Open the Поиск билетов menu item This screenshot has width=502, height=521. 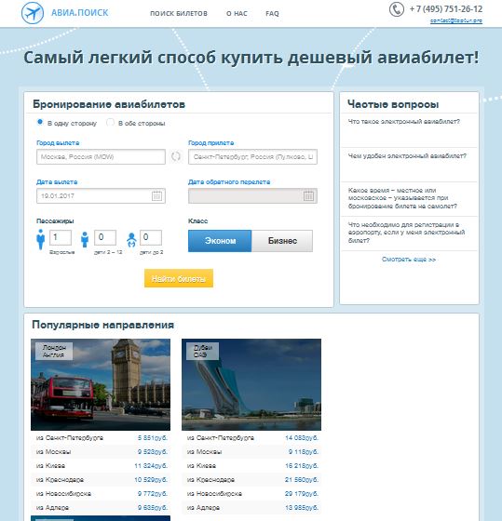click(x=179, y=14)
